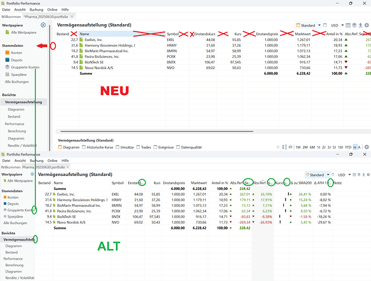Sort by Name column header in upper table
Viewport: 371px width, 281px height.
[x=122, y=34]
